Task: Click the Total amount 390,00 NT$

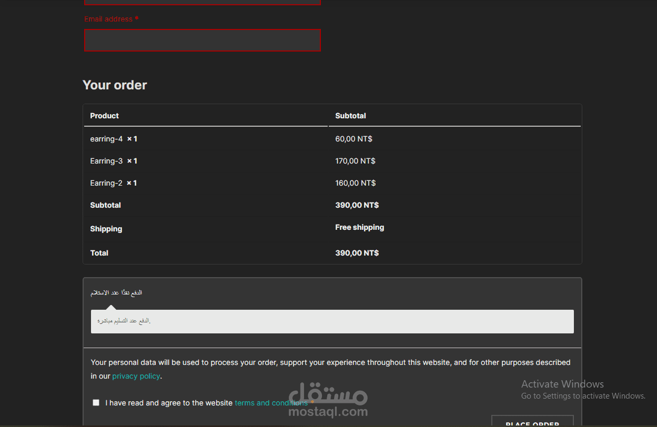Action: 357,253
